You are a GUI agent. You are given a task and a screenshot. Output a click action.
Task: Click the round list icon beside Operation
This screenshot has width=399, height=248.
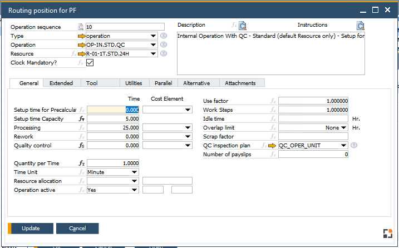coord(164,44)
